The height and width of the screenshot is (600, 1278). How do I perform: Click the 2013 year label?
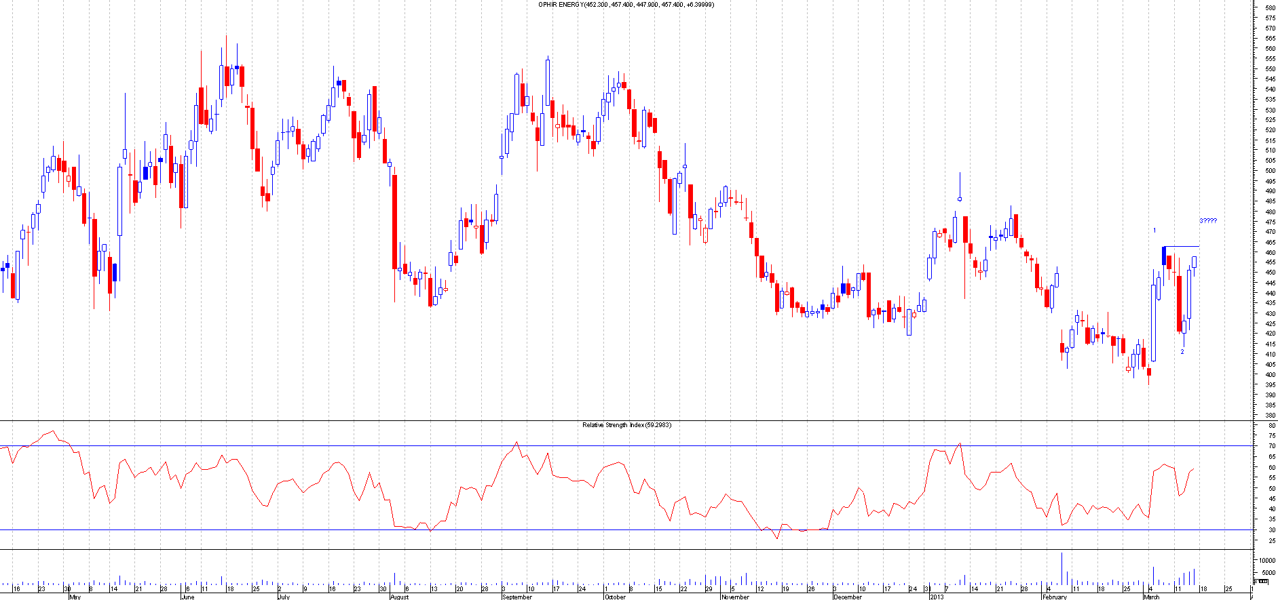[x=937, y=597]
